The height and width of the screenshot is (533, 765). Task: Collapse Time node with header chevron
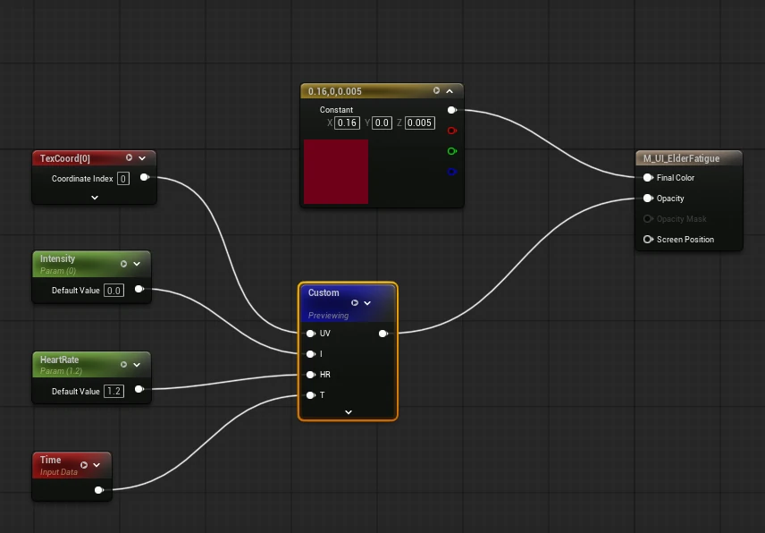coord(97,465)
